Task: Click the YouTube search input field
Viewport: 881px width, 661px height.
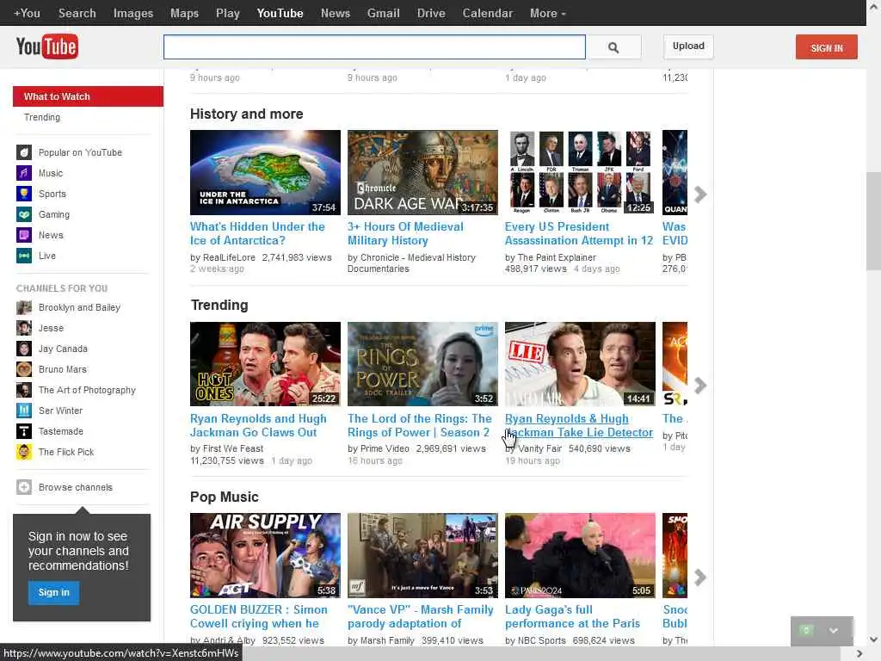Action: pyautogui.click(x=374, y=47)
